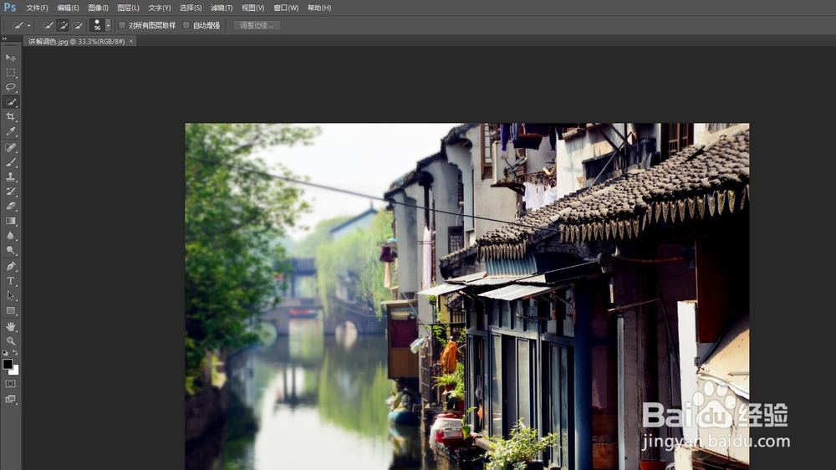Toggle Quick Mask mode
The height and width of the screenshot is (470, 836).
[x=11, y=384]
